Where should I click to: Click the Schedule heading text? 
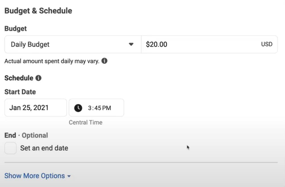19,78
